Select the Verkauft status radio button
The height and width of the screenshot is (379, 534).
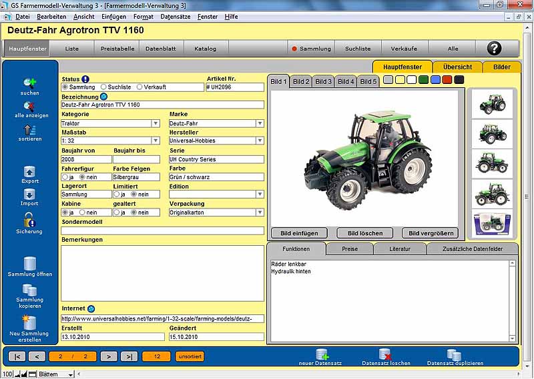coord(140,87)
